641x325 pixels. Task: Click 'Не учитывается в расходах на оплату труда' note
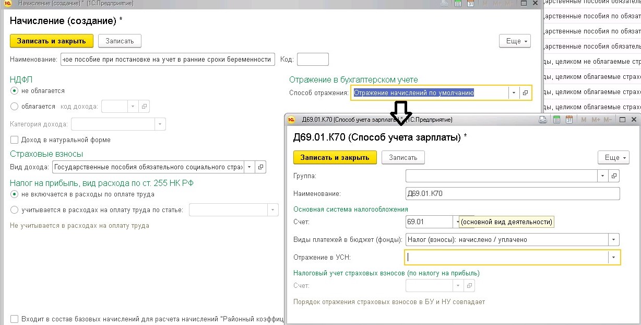80,226
